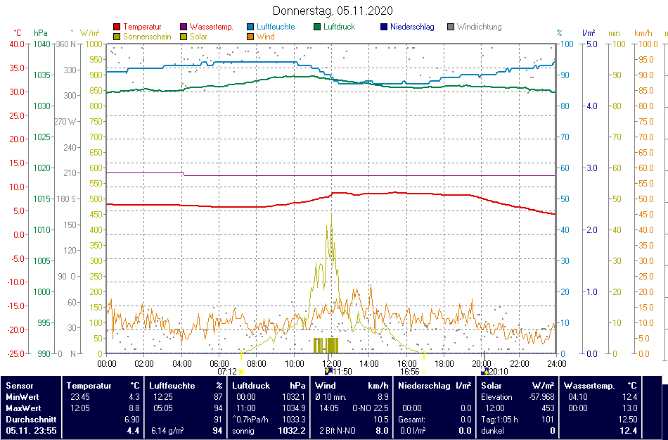
Task: Click the average temperature value 6.90
Action: 132,420
